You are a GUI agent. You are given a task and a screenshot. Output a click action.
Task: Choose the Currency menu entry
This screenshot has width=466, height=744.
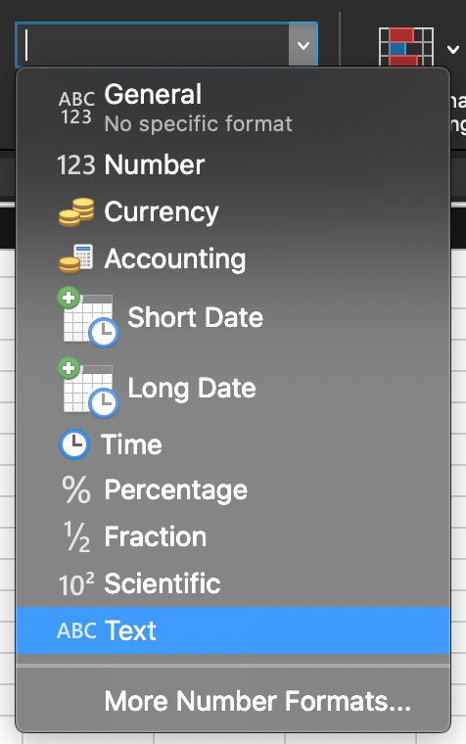coord(233,212)
